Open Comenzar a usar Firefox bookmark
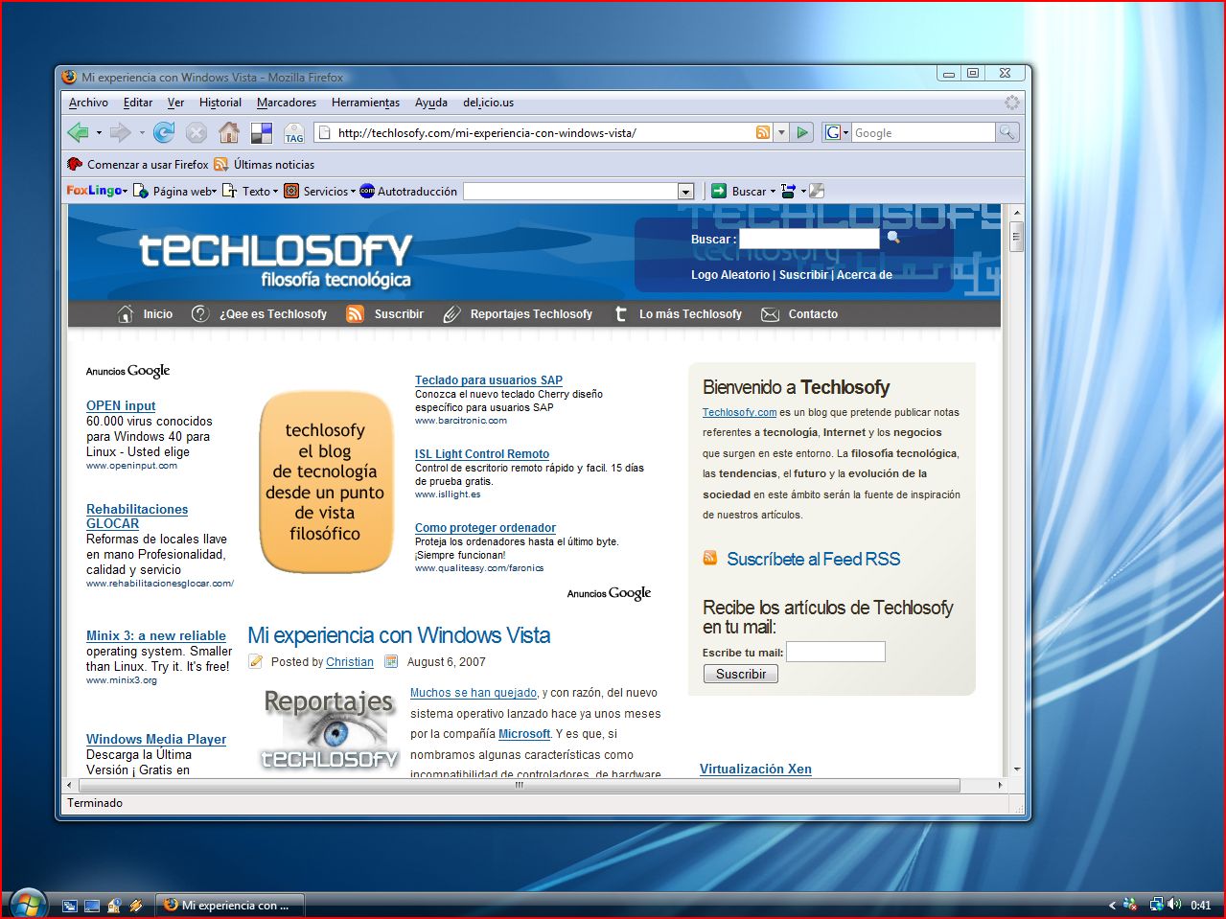 [138, 164]
